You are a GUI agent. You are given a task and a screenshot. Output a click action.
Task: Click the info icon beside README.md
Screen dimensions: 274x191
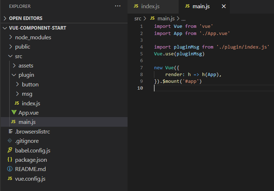click(10, 169)
